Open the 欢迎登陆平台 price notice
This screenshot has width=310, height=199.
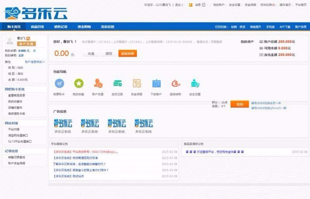(x=215, y=152)
